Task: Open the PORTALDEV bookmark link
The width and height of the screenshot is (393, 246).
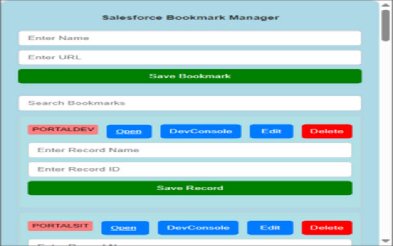Action: coord(129,131)
